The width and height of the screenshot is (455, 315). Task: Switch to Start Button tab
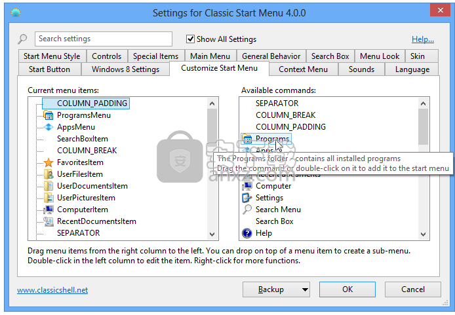[x=49, y=69]
